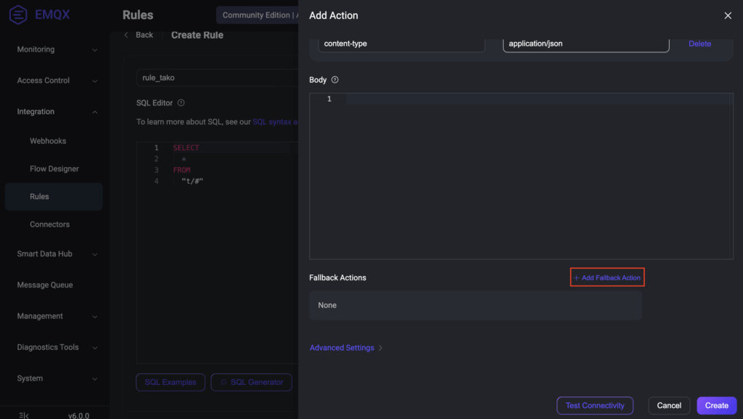Close the Add Action panel
The width and height of the screenshot is (743, 419).
[728, 15]
